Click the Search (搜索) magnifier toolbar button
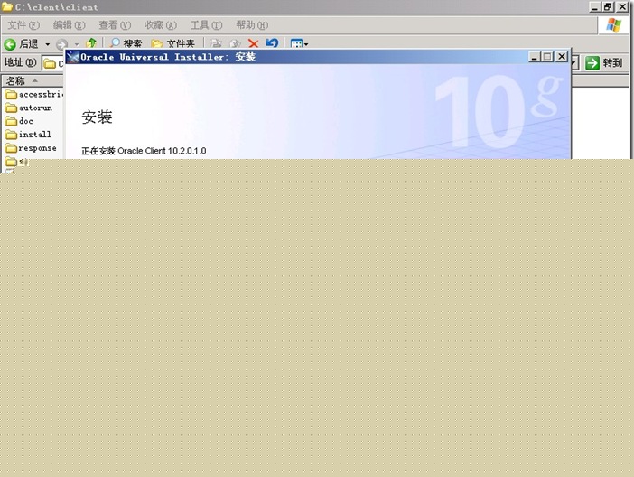Image resolution: width=634 pixels, height=477 pixels. (x=126, y=43)
